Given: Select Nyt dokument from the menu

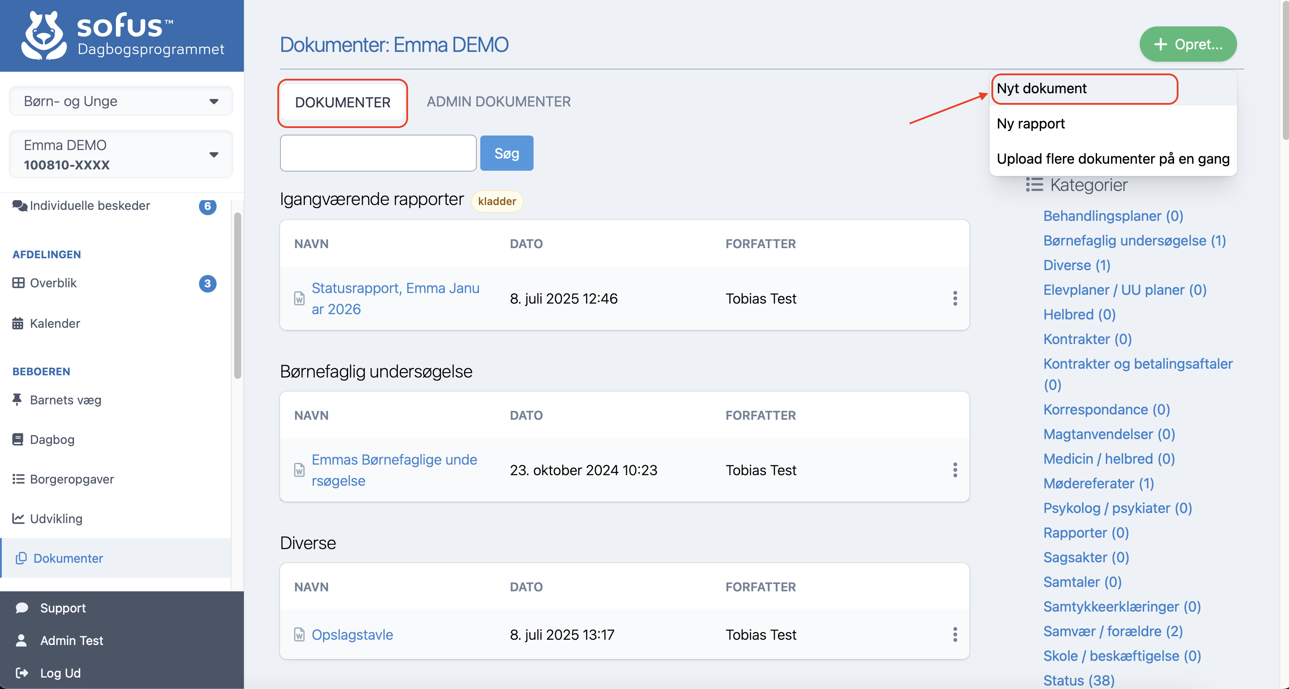Looking at the screenshot, I should pyautogui.click(x=1042, y=88).
